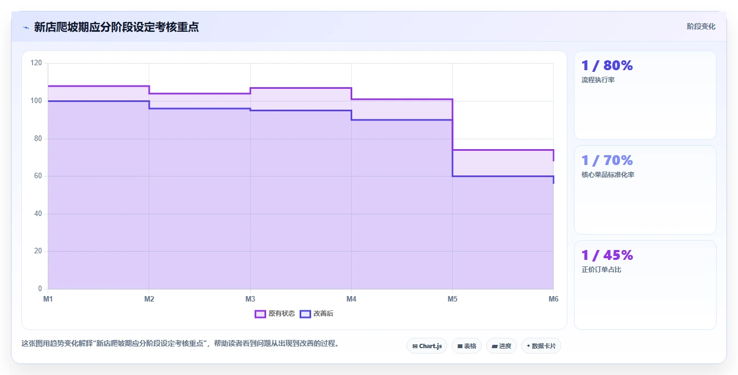Select the 核心菜品标准化率 70% card
Image resolution: width=738 pixels, height=375 pixels.
click(x=645, y=190)
